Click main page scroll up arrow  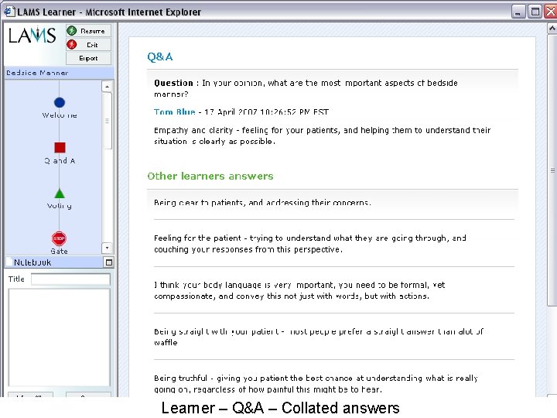pos(552,28)
